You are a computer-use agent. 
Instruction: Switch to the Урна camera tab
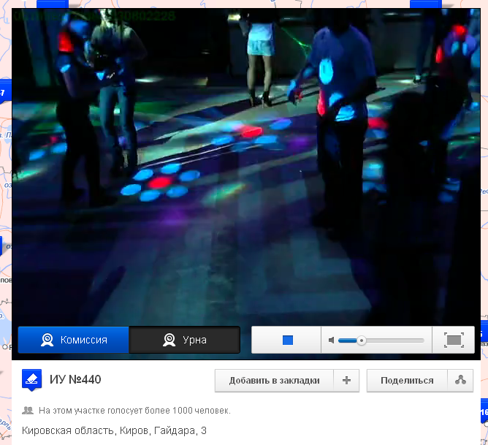tap(184, 340)
